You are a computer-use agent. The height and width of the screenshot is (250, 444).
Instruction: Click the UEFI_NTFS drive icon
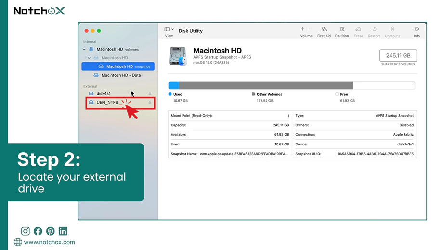91,102
